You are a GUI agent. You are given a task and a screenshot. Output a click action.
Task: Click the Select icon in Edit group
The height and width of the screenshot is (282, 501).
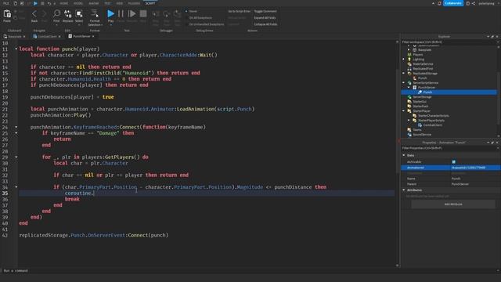tap(79, 13)
